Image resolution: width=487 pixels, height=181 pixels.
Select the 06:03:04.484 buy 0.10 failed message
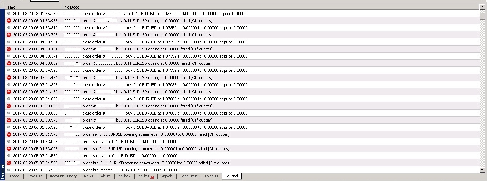[x=138, y=78]
